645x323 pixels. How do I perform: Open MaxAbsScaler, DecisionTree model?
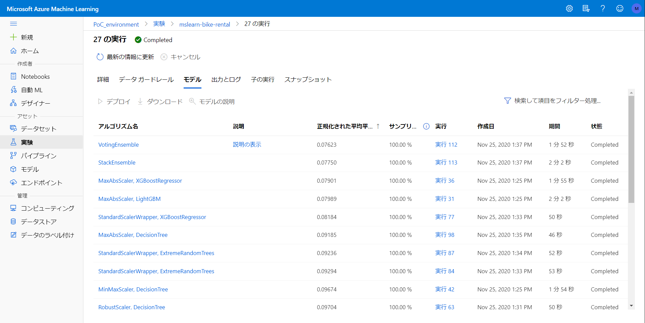(133, 235)
